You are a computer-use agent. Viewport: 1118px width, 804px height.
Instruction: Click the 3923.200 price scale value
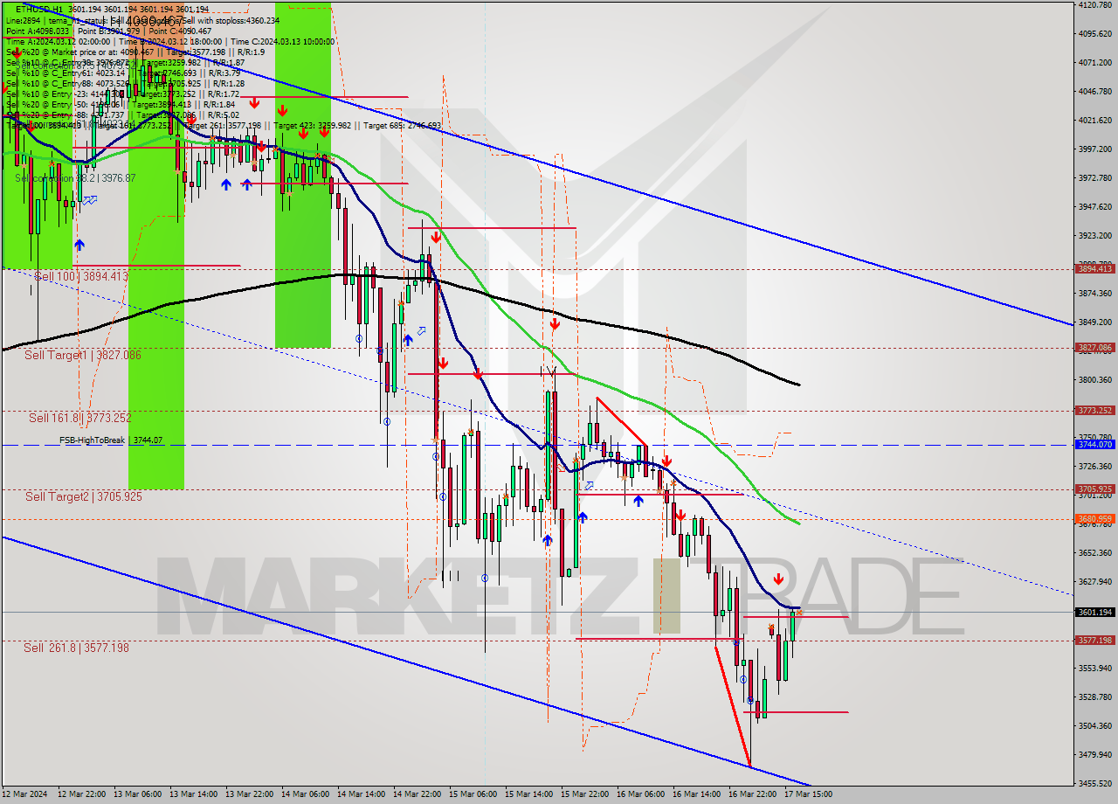(x=1094, y=236)
